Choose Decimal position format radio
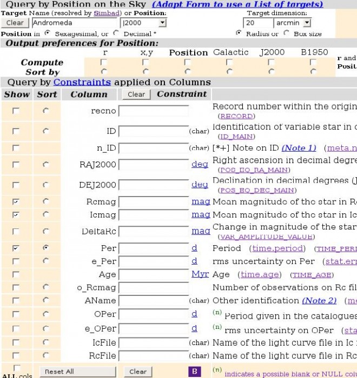Image resolution: width=357 pixels, height=378 pixels. (116, 33)
